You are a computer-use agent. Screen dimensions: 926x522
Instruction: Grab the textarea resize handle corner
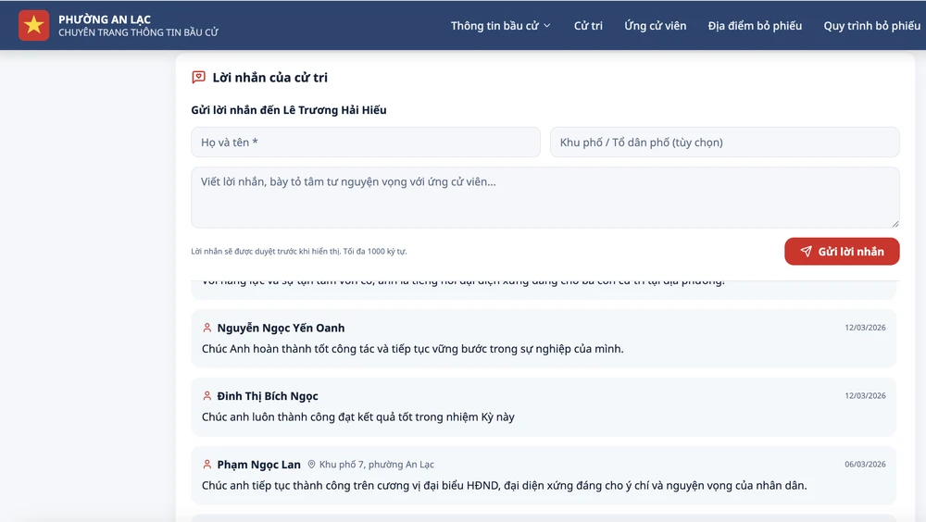(895, 223)
